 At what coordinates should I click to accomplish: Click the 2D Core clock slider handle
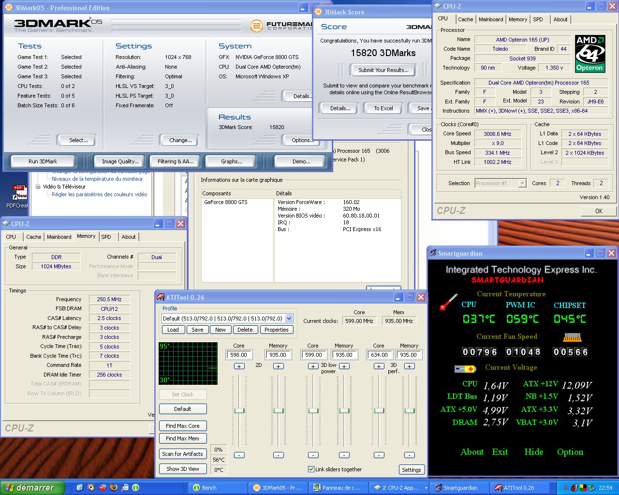pos(239,410)
